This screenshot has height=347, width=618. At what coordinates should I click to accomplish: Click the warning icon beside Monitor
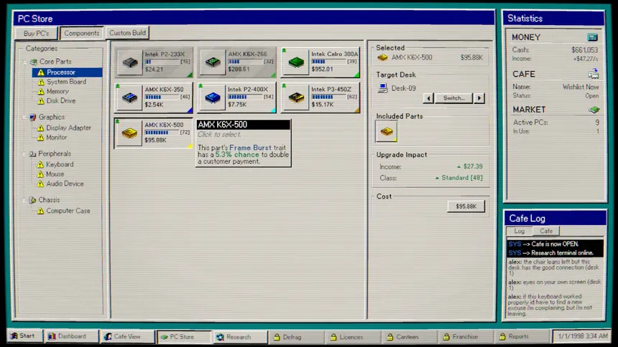(x=40, y=138)
